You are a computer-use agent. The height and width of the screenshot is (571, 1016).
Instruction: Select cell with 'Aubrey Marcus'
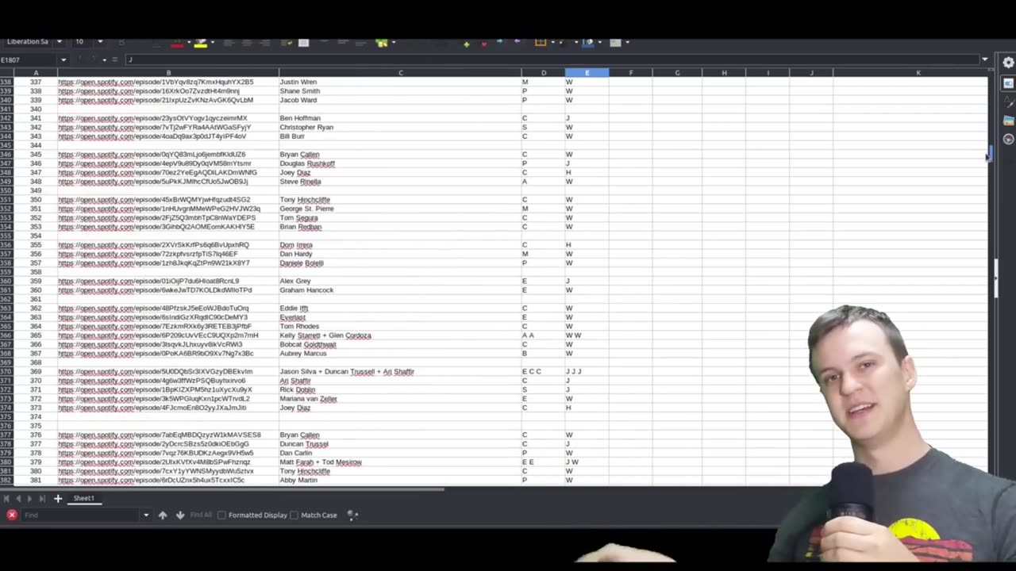tap(303, 354)
